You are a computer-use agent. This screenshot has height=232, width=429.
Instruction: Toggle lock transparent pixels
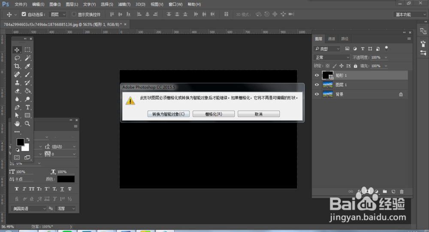327,66
